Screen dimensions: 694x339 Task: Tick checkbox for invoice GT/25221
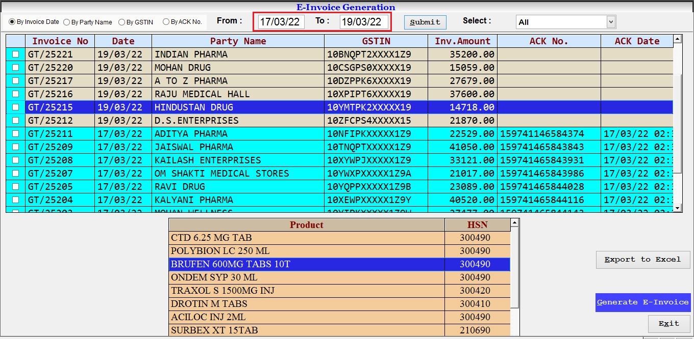click(x=16, y=54)
